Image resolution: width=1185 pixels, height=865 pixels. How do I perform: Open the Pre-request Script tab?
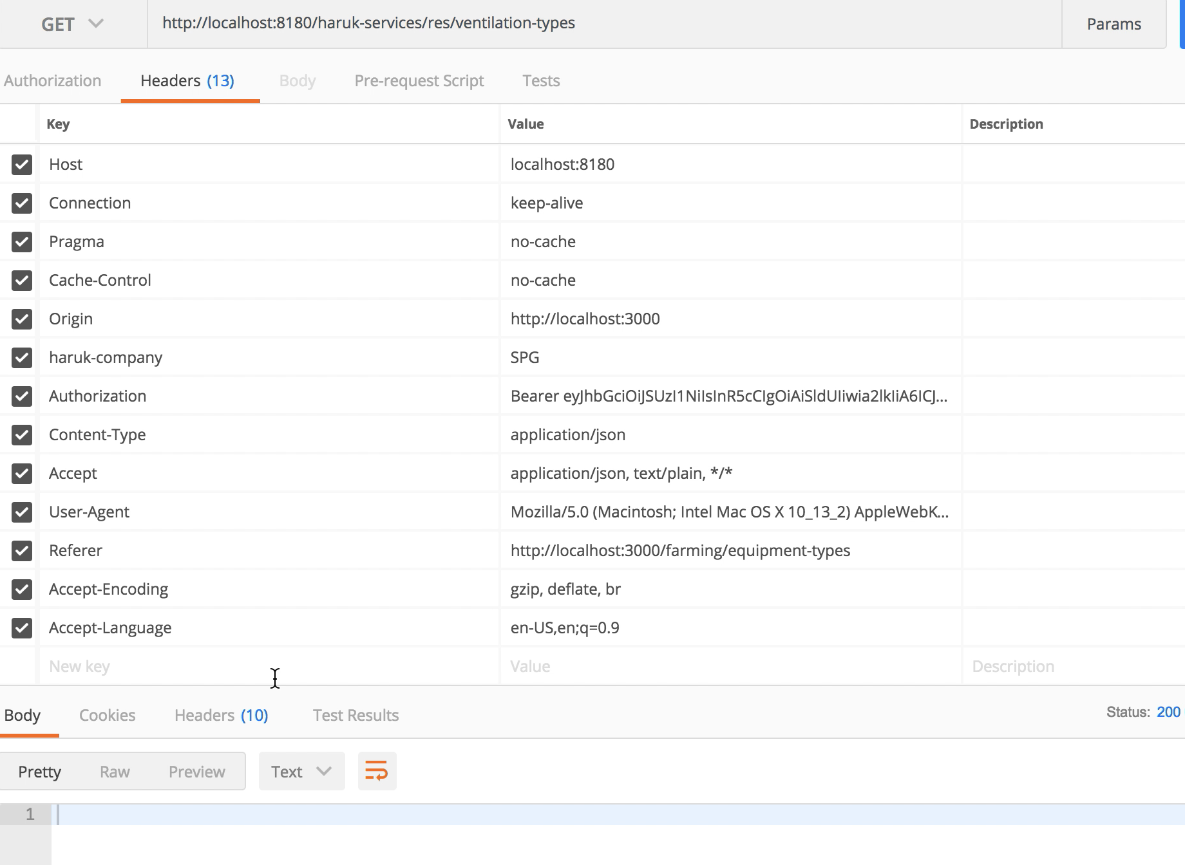pos(419,81)
